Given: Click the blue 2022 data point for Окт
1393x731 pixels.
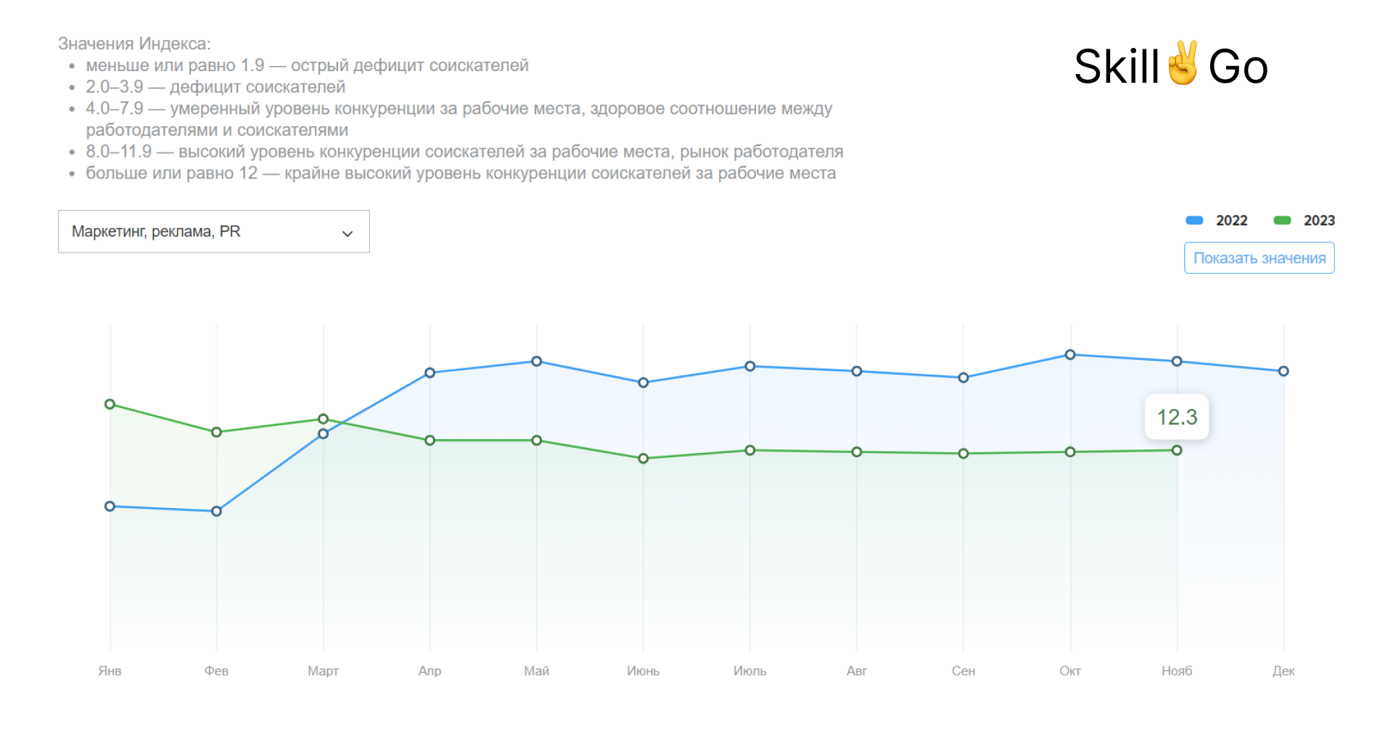Looking at the screenshot, I should (x=1070, y=355).
